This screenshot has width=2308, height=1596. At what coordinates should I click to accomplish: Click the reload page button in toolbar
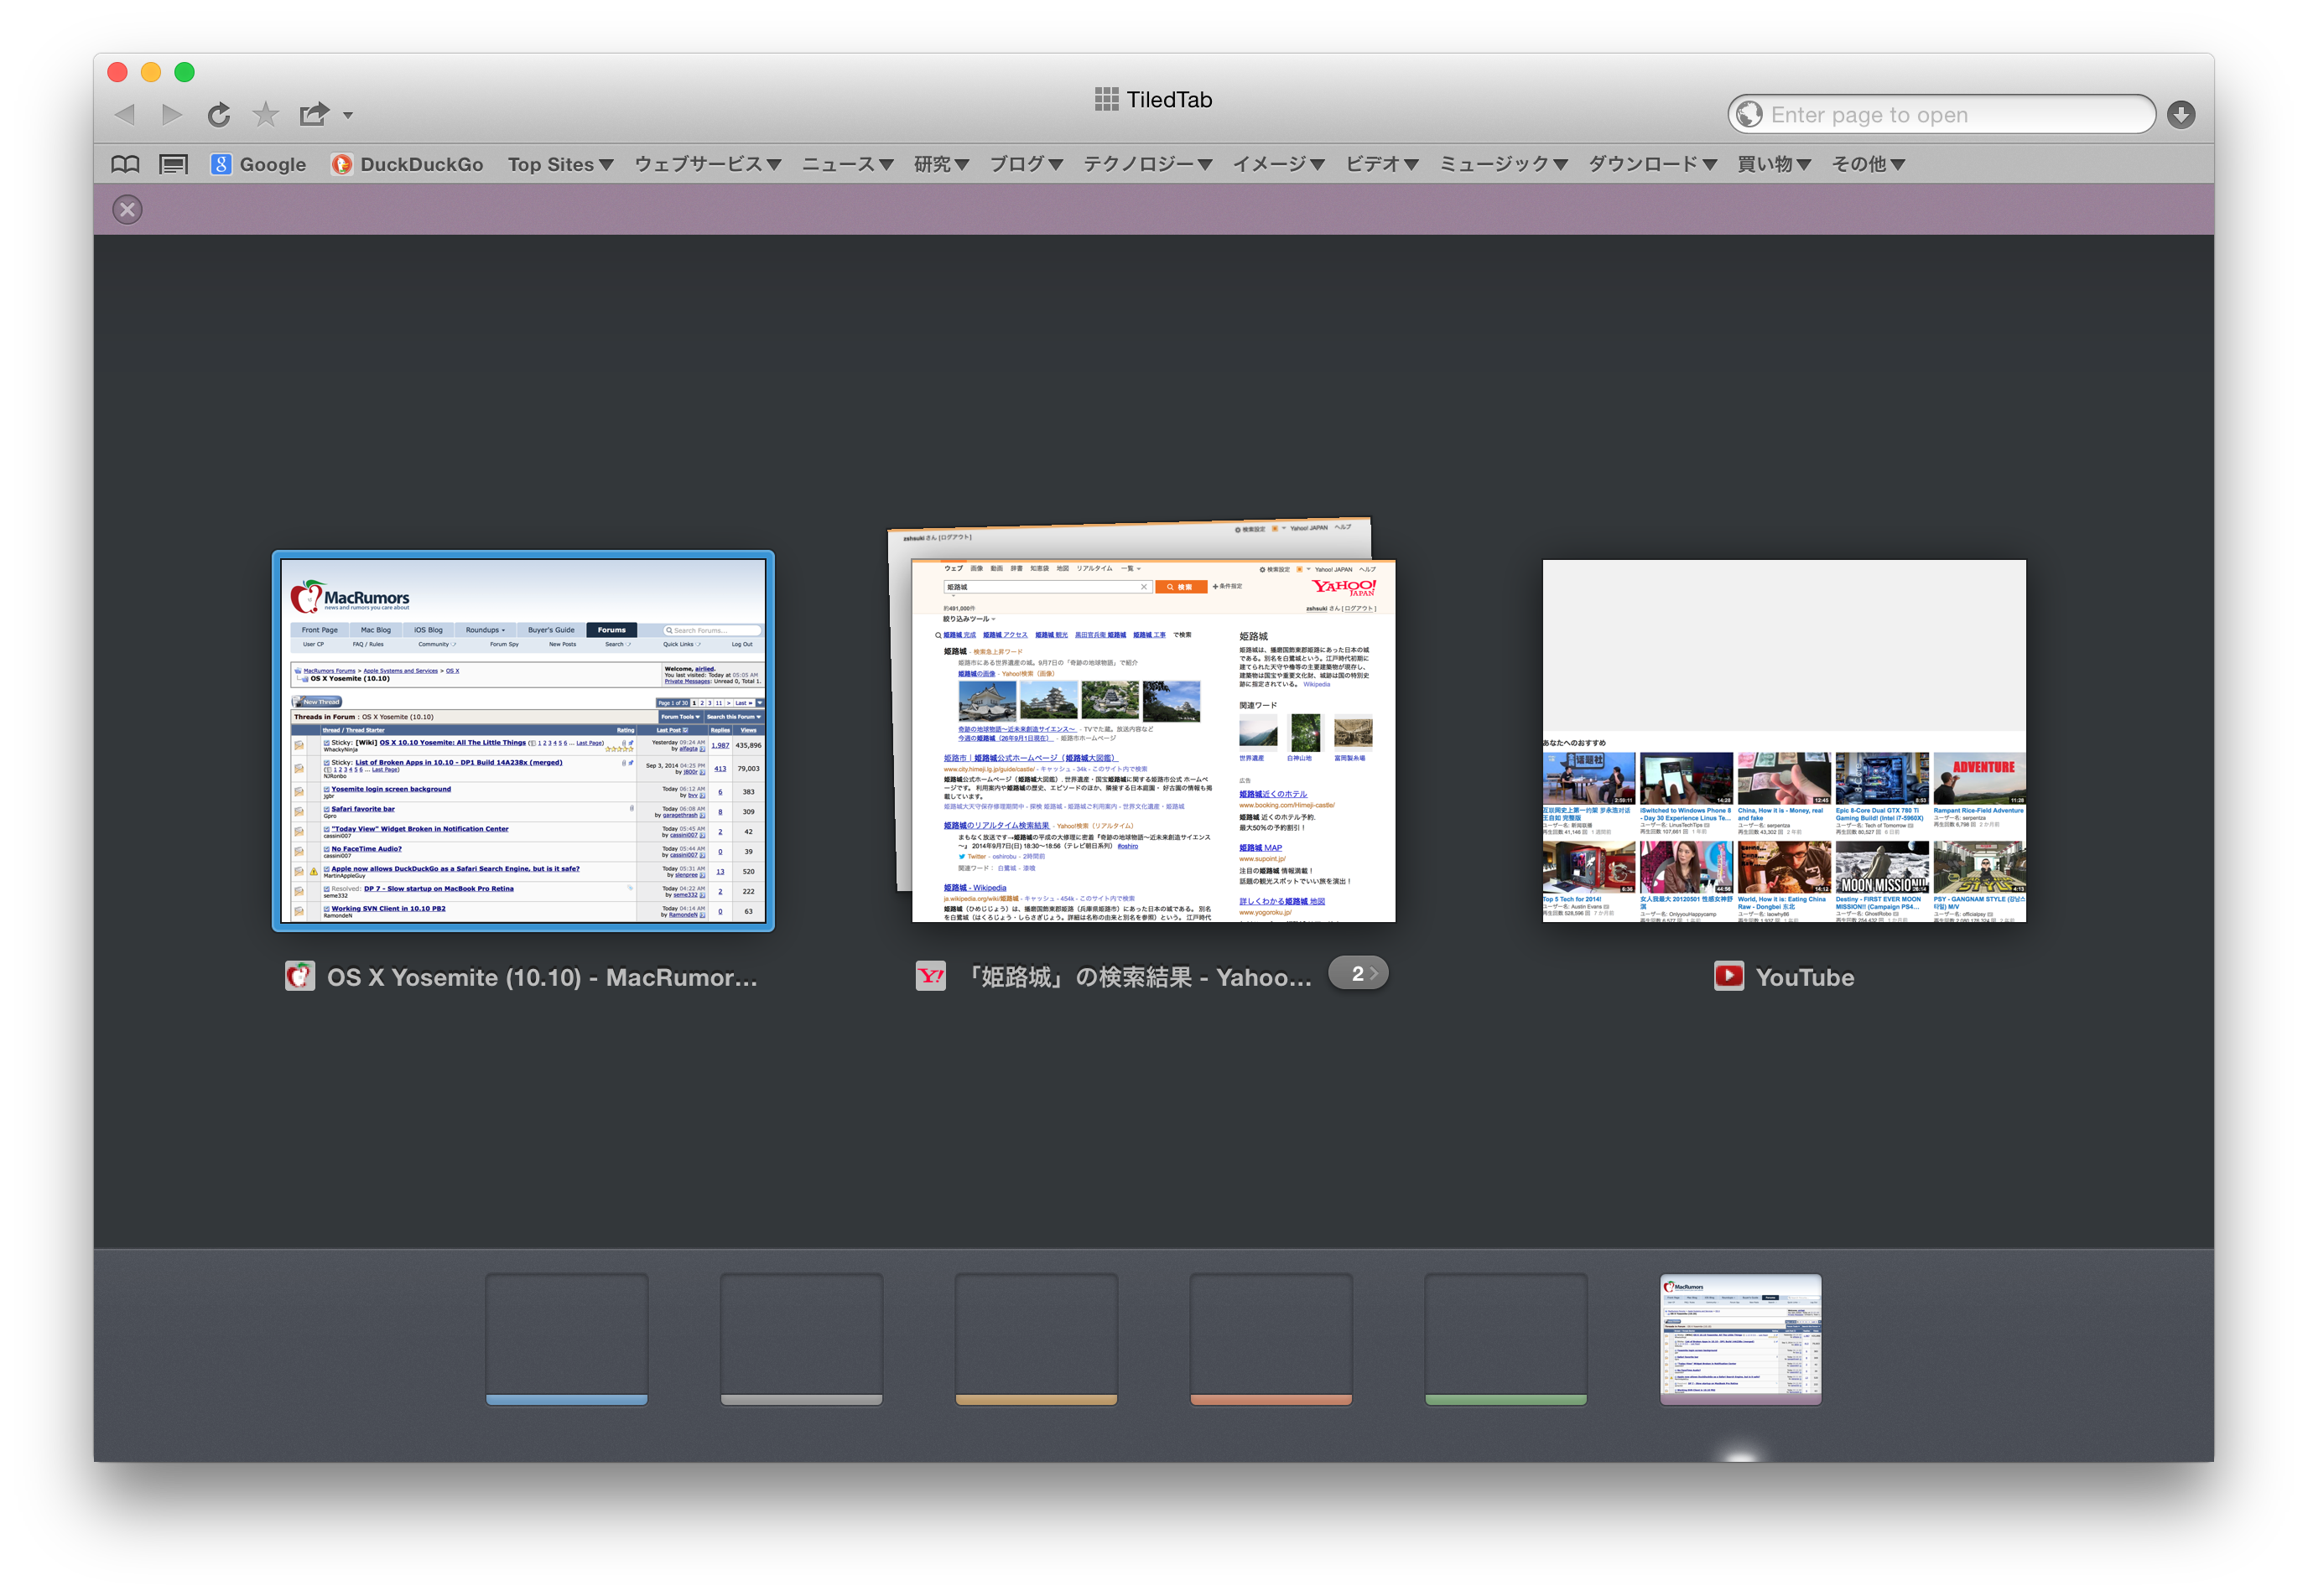(x=217, y=114)
